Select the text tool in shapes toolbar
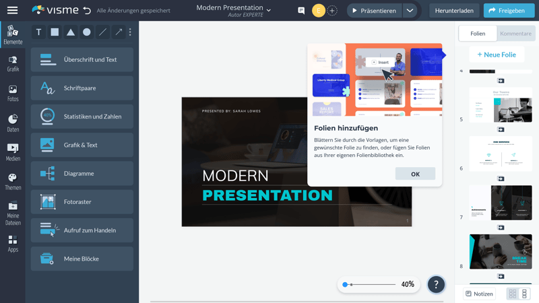 [x=38, y=32]
